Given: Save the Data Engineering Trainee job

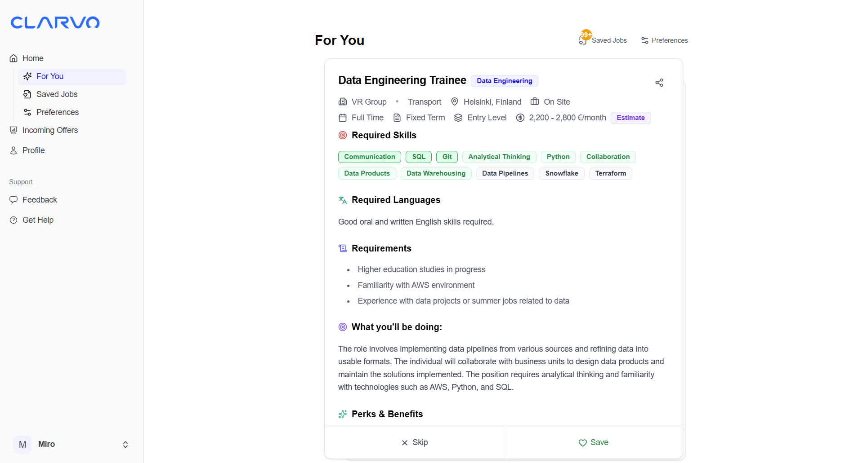Looking at the screenshot, I should pos(593,442).
